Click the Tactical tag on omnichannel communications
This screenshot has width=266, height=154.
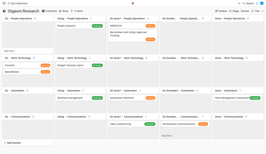coord(203,124)
